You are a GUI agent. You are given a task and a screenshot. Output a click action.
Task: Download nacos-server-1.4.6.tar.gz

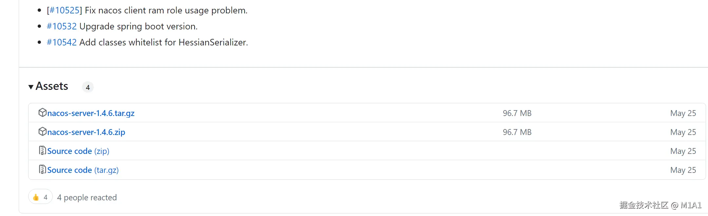(x=91, y=113)
